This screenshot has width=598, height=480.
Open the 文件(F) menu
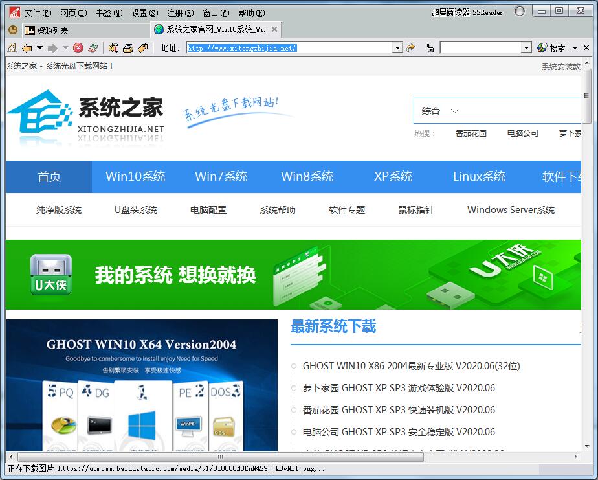click(38, 13)
